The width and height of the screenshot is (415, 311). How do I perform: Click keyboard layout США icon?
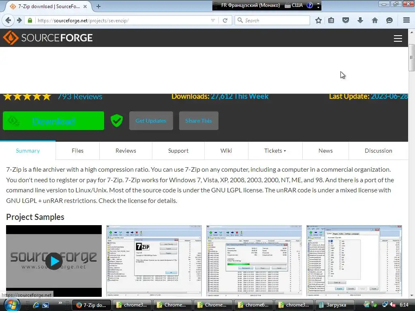tap(293, 5)
